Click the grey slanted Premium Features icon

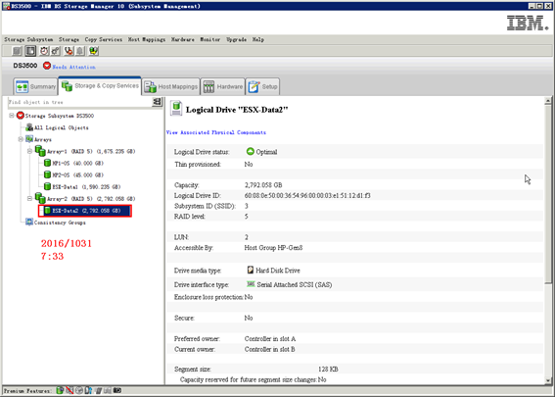pos(99,390)
